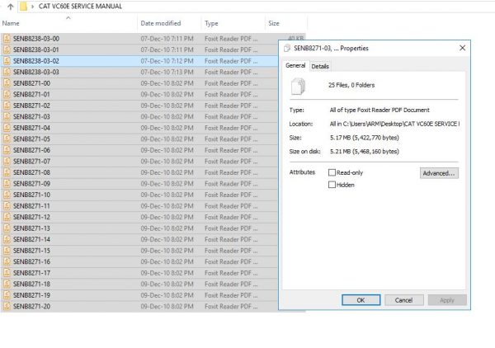
Task: Click the Up arrow navigation icon
Action: click(x=10, y=7)
